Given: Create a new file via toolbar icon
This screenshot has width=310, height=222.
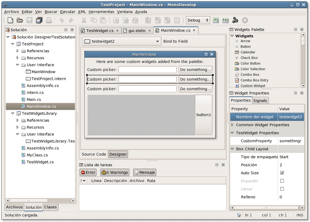Looking at the screenshot, I should (10, 20).
